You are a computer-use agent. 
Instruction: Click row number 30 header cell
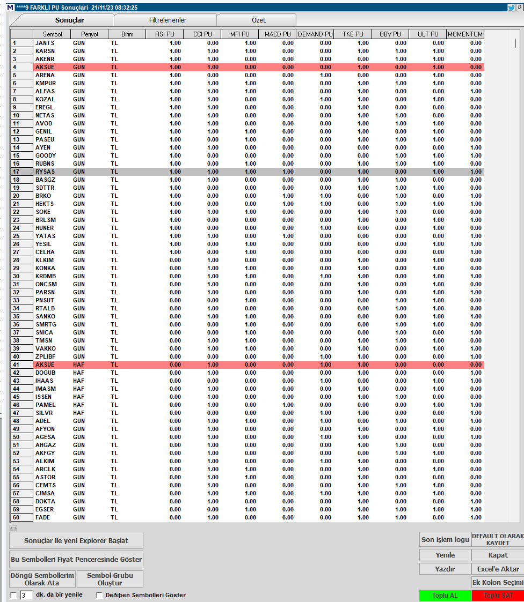tap(21, 276)
